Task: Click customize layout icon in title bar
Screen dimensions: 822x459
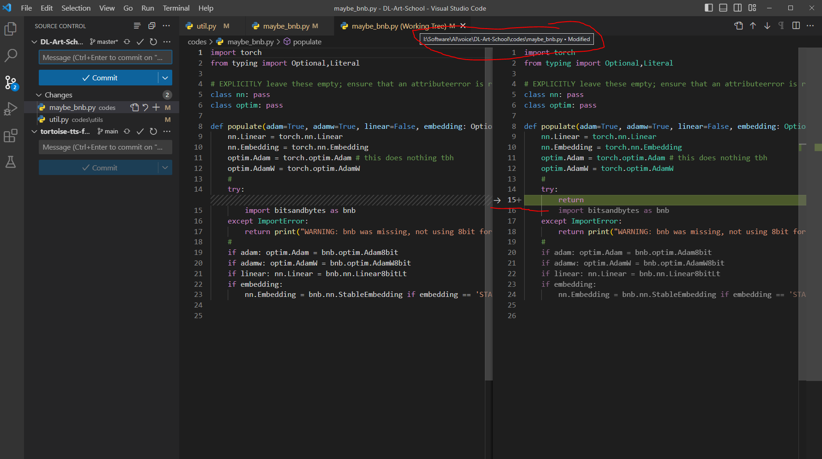Action: pos(752,8)
